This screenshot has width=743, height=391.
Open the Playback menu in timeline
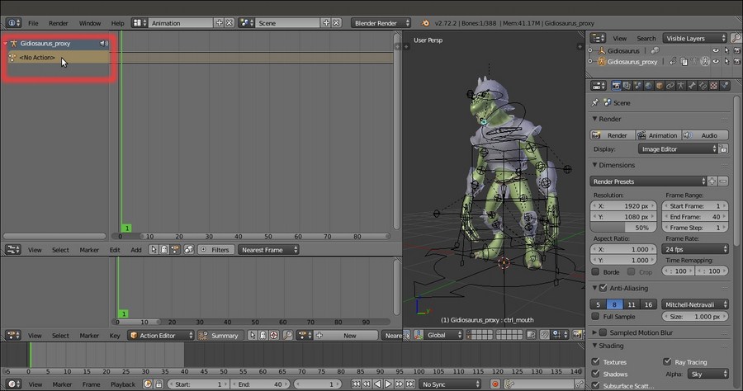tap(123, 384)
